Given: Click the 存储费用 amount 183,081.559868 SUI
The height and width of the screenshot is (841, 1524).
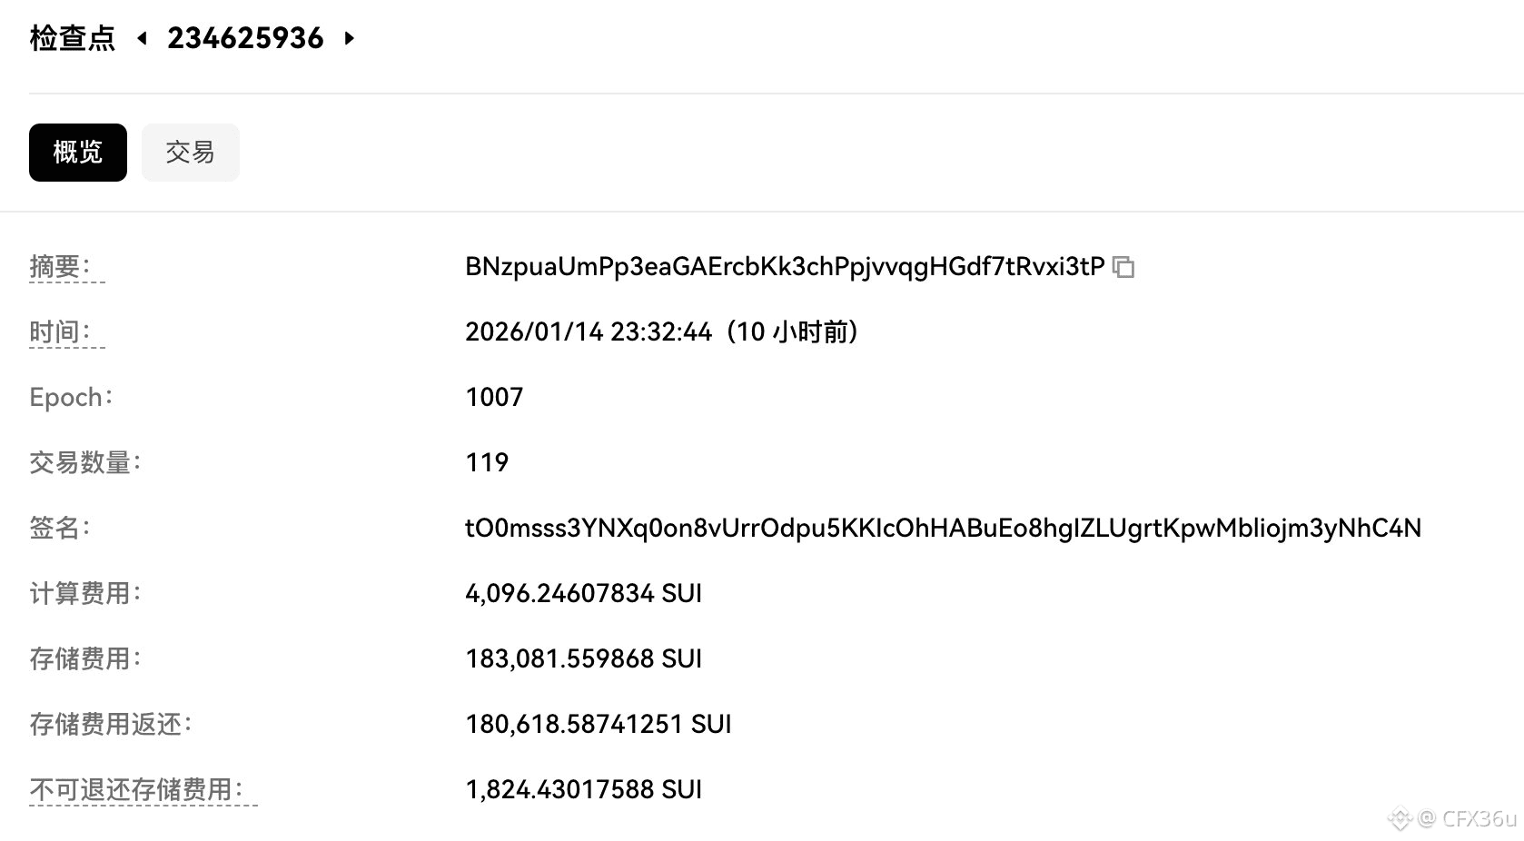Looking at the screenshot, I should [x=583, y=659].
